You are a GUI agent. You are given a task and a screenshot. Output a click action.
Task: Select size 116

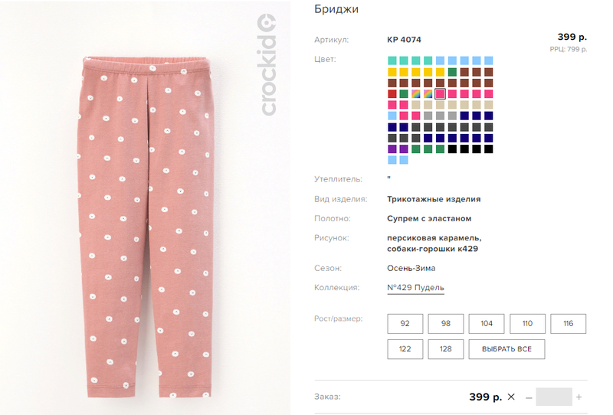568,324
